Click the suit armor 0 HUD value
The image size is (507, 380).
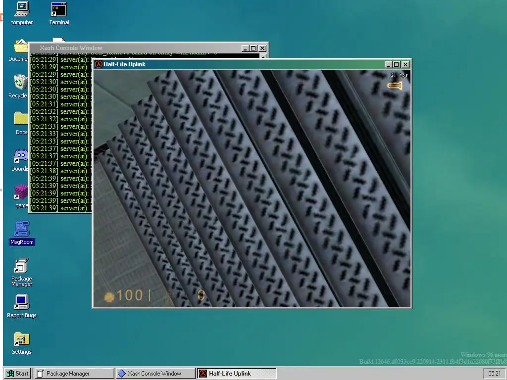pyautogui.click(x=201, y=295)
